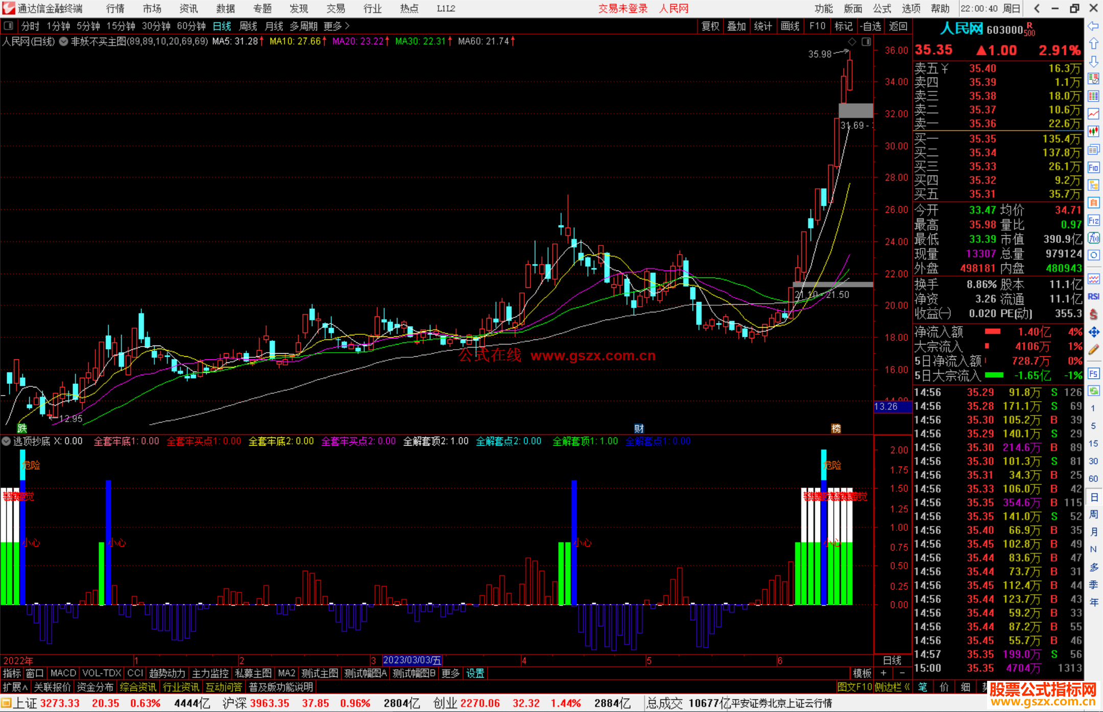Expand the 更多 period options
This screenshot has height=712, width=1103.
pos(336,26)
